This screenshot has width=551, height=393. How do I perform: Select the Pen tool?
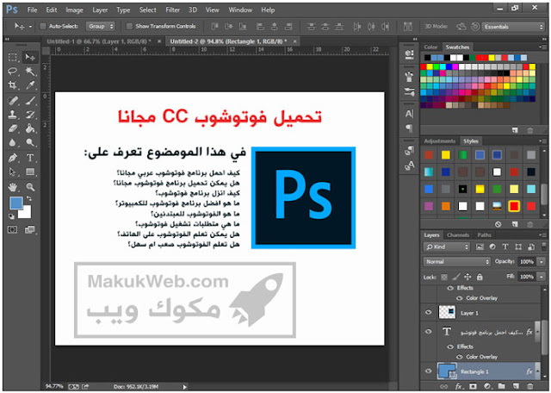13,158
